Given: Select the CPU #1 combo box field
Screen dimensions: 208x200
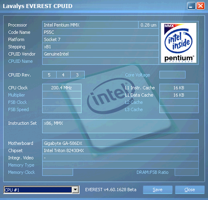Looking at the screenshot, I should (41, 190).
